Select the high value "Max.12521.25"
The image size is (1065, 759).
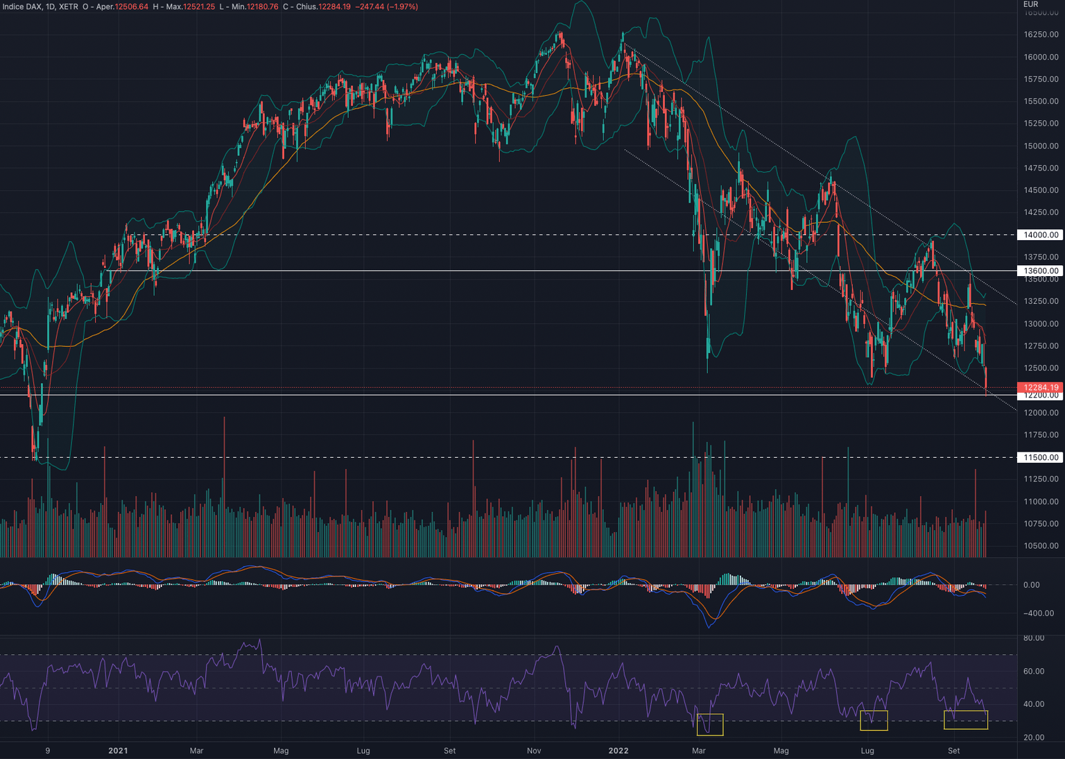click(191, 7)
